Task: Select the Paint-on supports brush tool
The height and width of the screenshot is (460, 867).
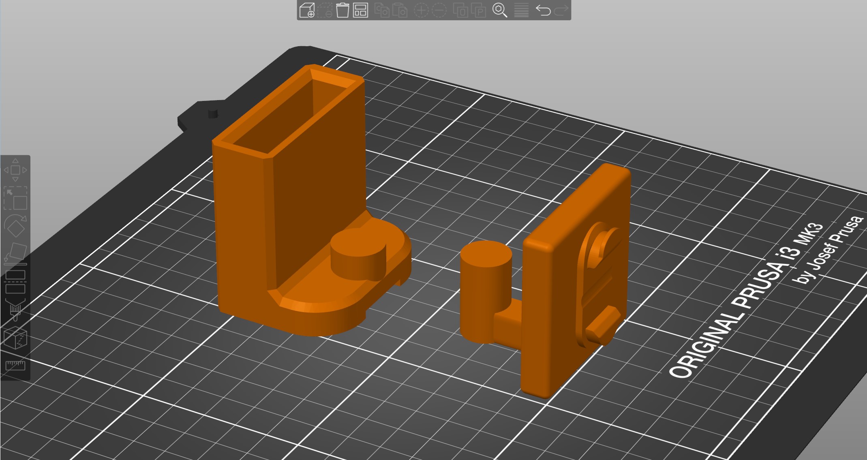Action: [15, 310]
